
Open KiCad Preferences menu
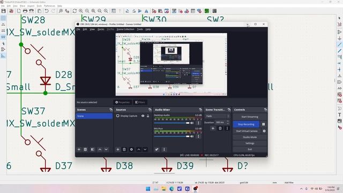click(49, 6)
